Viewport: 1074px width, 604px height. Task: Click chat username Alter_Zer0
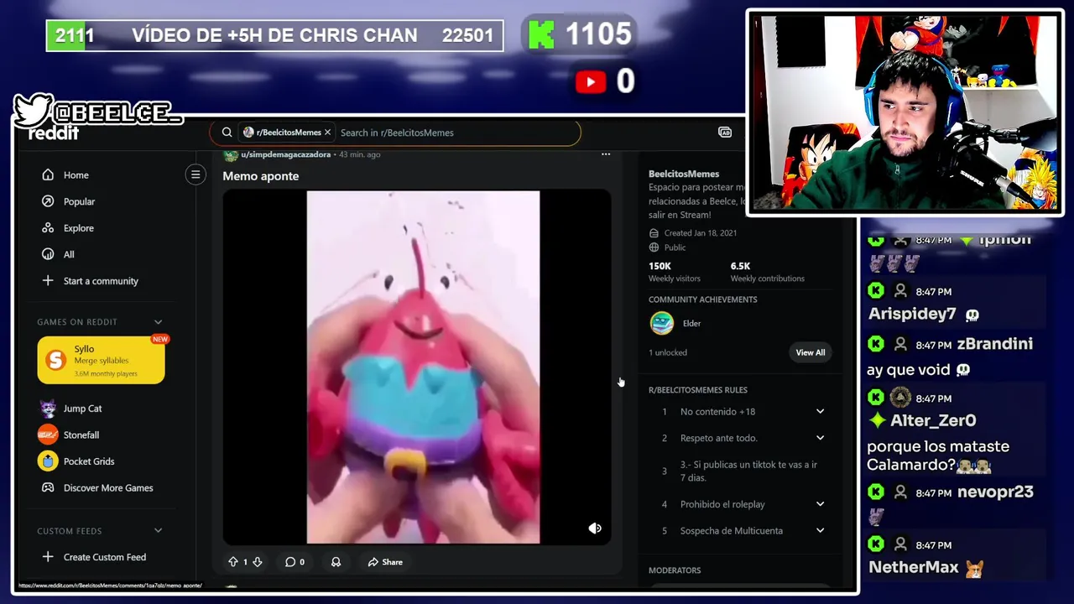pos(934,420)
